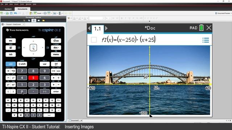The width and height of the screenshot is (232, 130).
Task: Click the Paste clipboard toolbar icon
Action: 31,13
